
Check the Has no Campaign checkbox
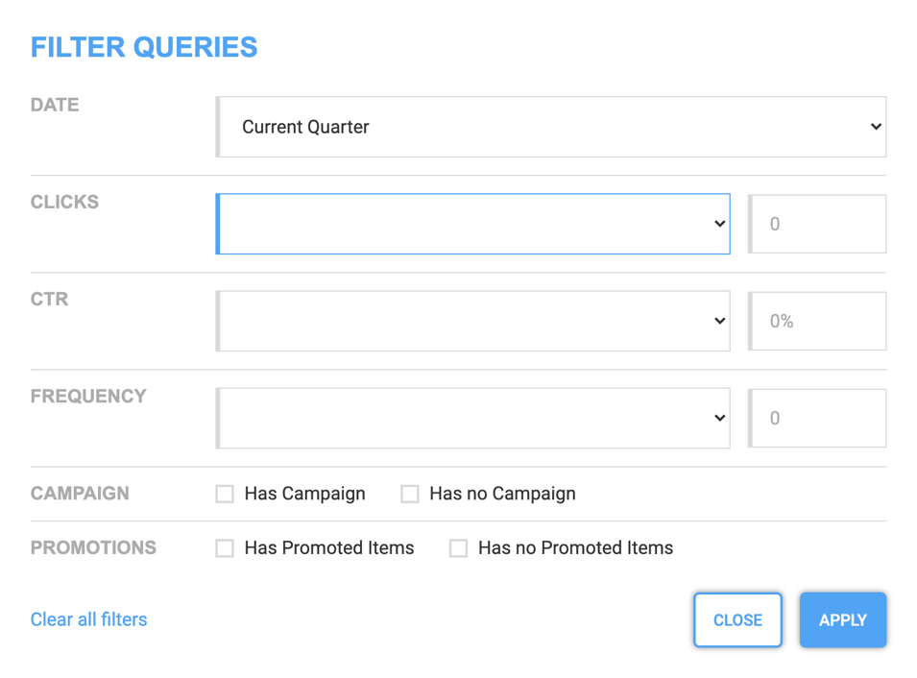coord(410,494)
